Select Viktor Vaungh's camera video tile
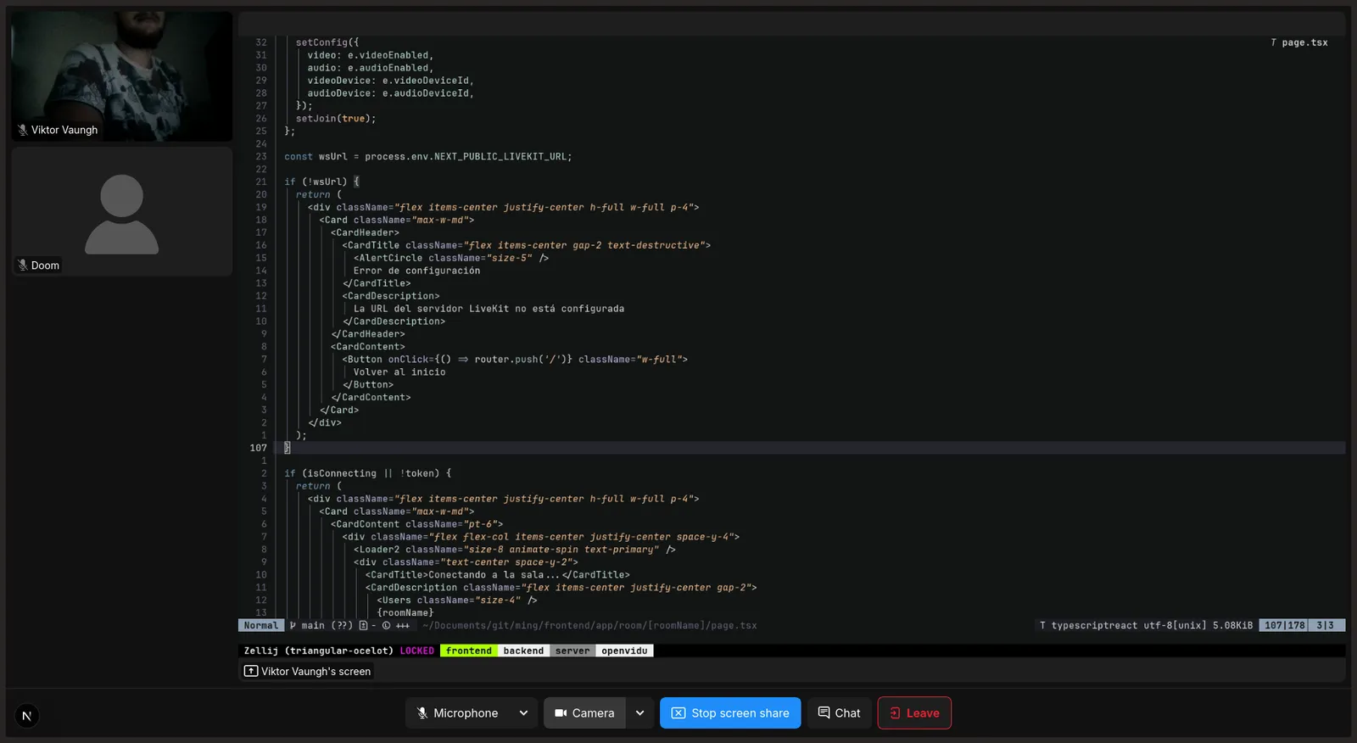This screenshot has width=1357, height=743. (122, 75)
